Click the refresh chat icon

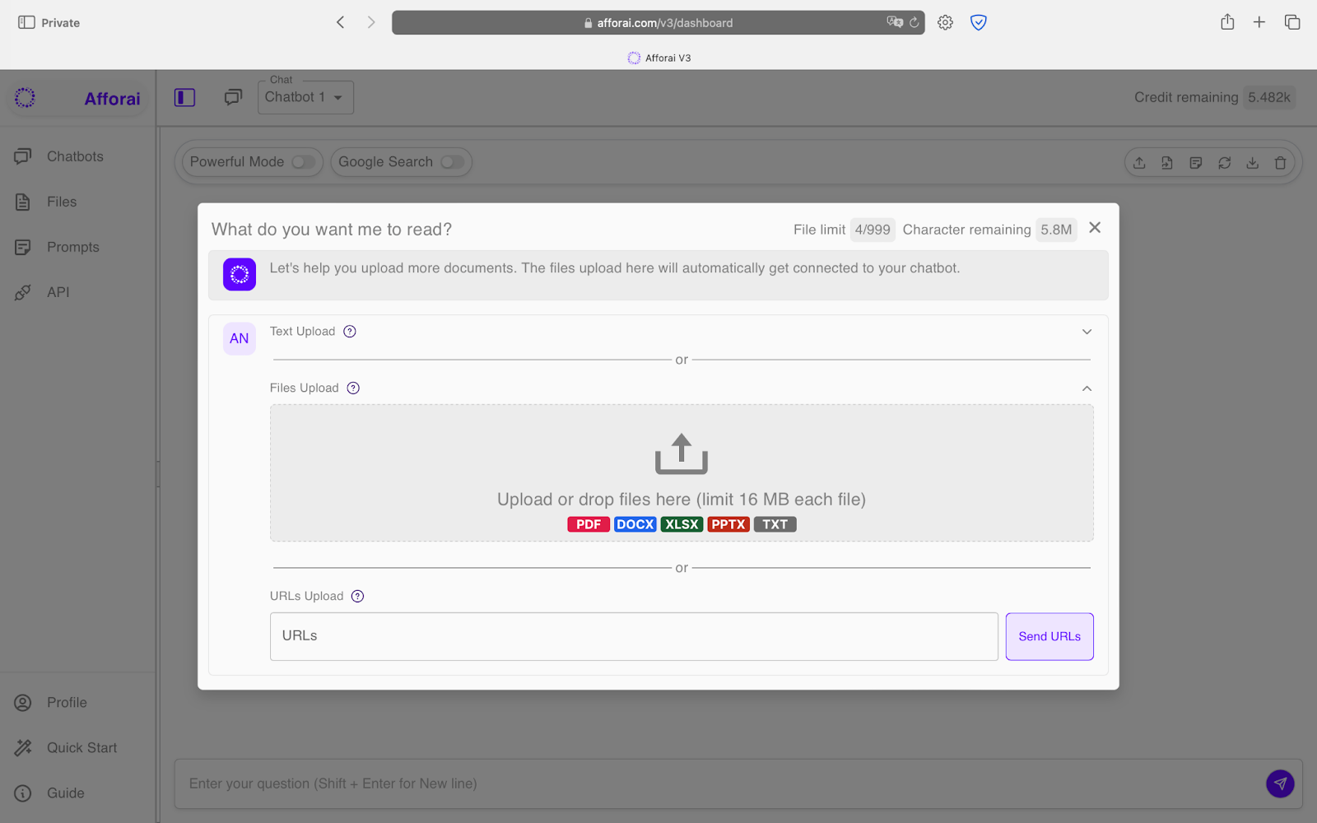[x=1225, y=163]
